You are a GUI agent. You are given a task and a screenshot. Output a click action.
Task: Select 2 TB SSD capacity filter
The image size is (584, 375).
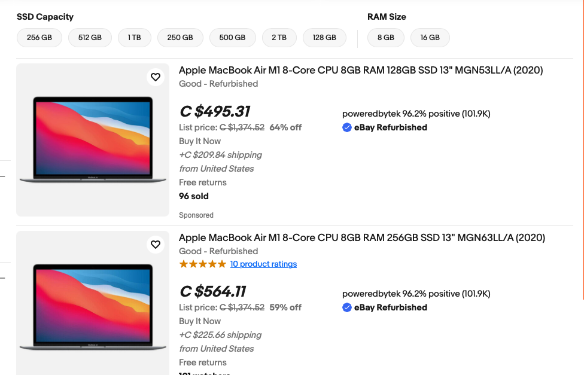pos(279,37)
